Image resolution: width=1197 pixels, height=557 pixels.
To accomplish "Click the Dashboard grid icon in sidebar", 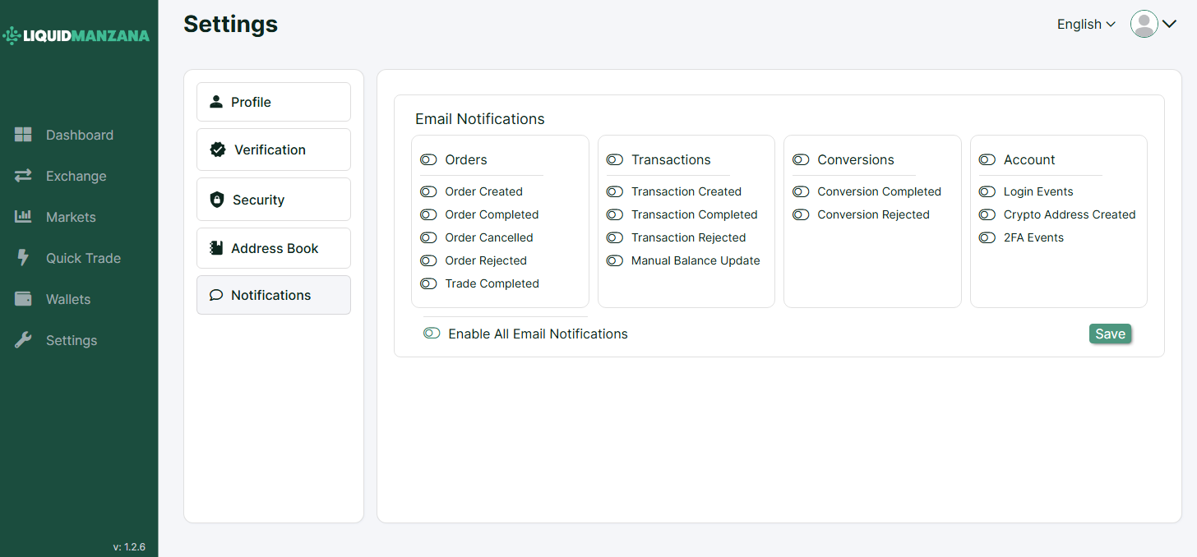I will click(x=23, y=135).
